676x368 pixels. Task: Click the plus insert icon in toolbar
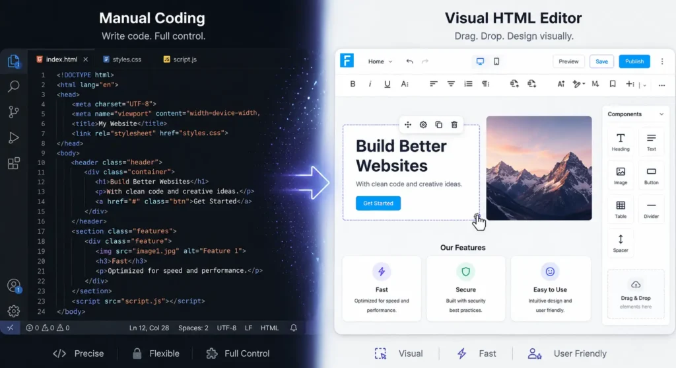(x=630, y=84)
